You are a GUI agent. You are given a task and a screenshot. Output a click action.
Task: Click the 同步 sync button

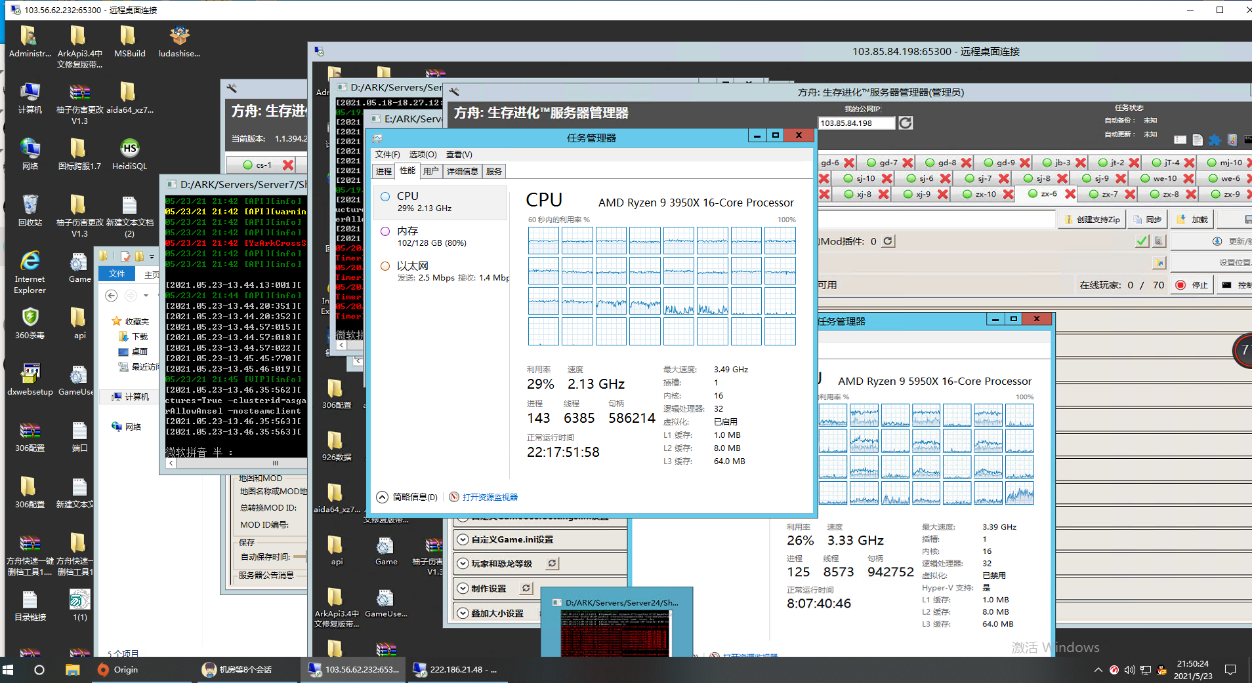(1147, 220)
